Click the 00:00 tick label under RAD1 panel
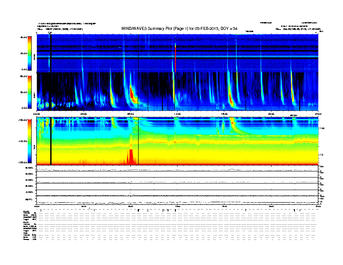 (36, 114)
